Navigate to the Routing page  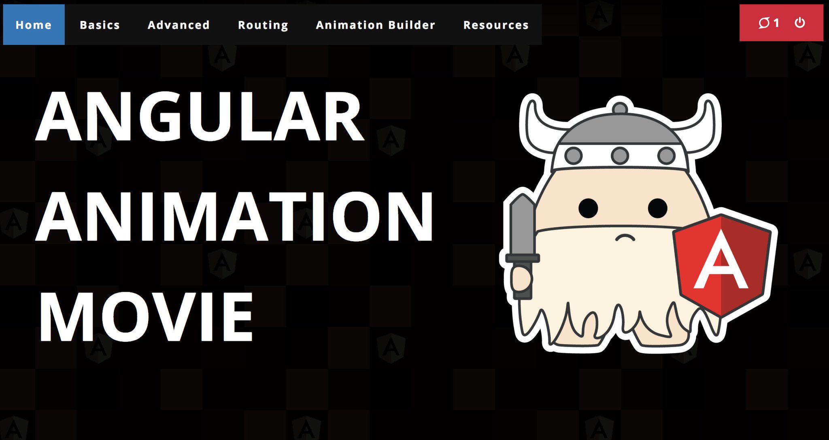[x=263, y=25]
